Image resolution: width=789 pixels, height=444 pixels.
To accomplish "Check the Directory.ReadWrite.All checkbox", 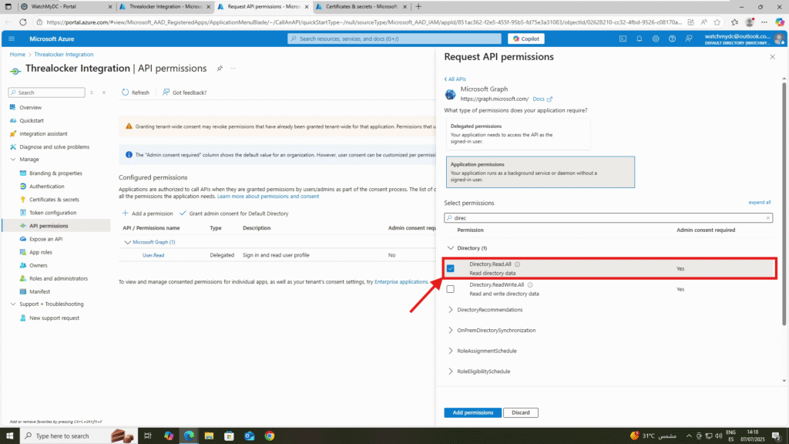I will tap(450, 290).
